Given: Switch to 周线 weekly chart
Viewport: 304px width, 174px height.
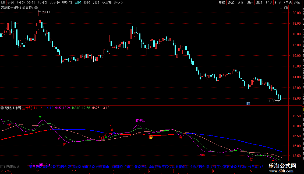Looking at the screenshot, I should (87, 2).
